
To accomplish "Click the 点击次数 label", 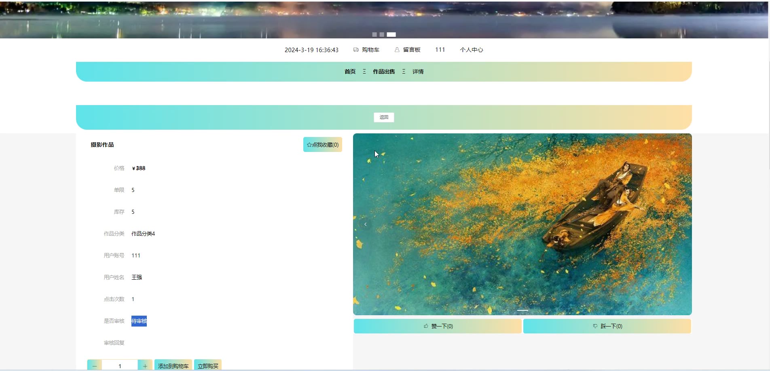I will [114, 299].
